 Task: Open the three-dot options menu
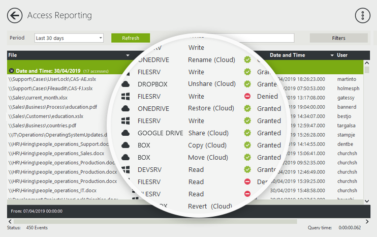362,15
